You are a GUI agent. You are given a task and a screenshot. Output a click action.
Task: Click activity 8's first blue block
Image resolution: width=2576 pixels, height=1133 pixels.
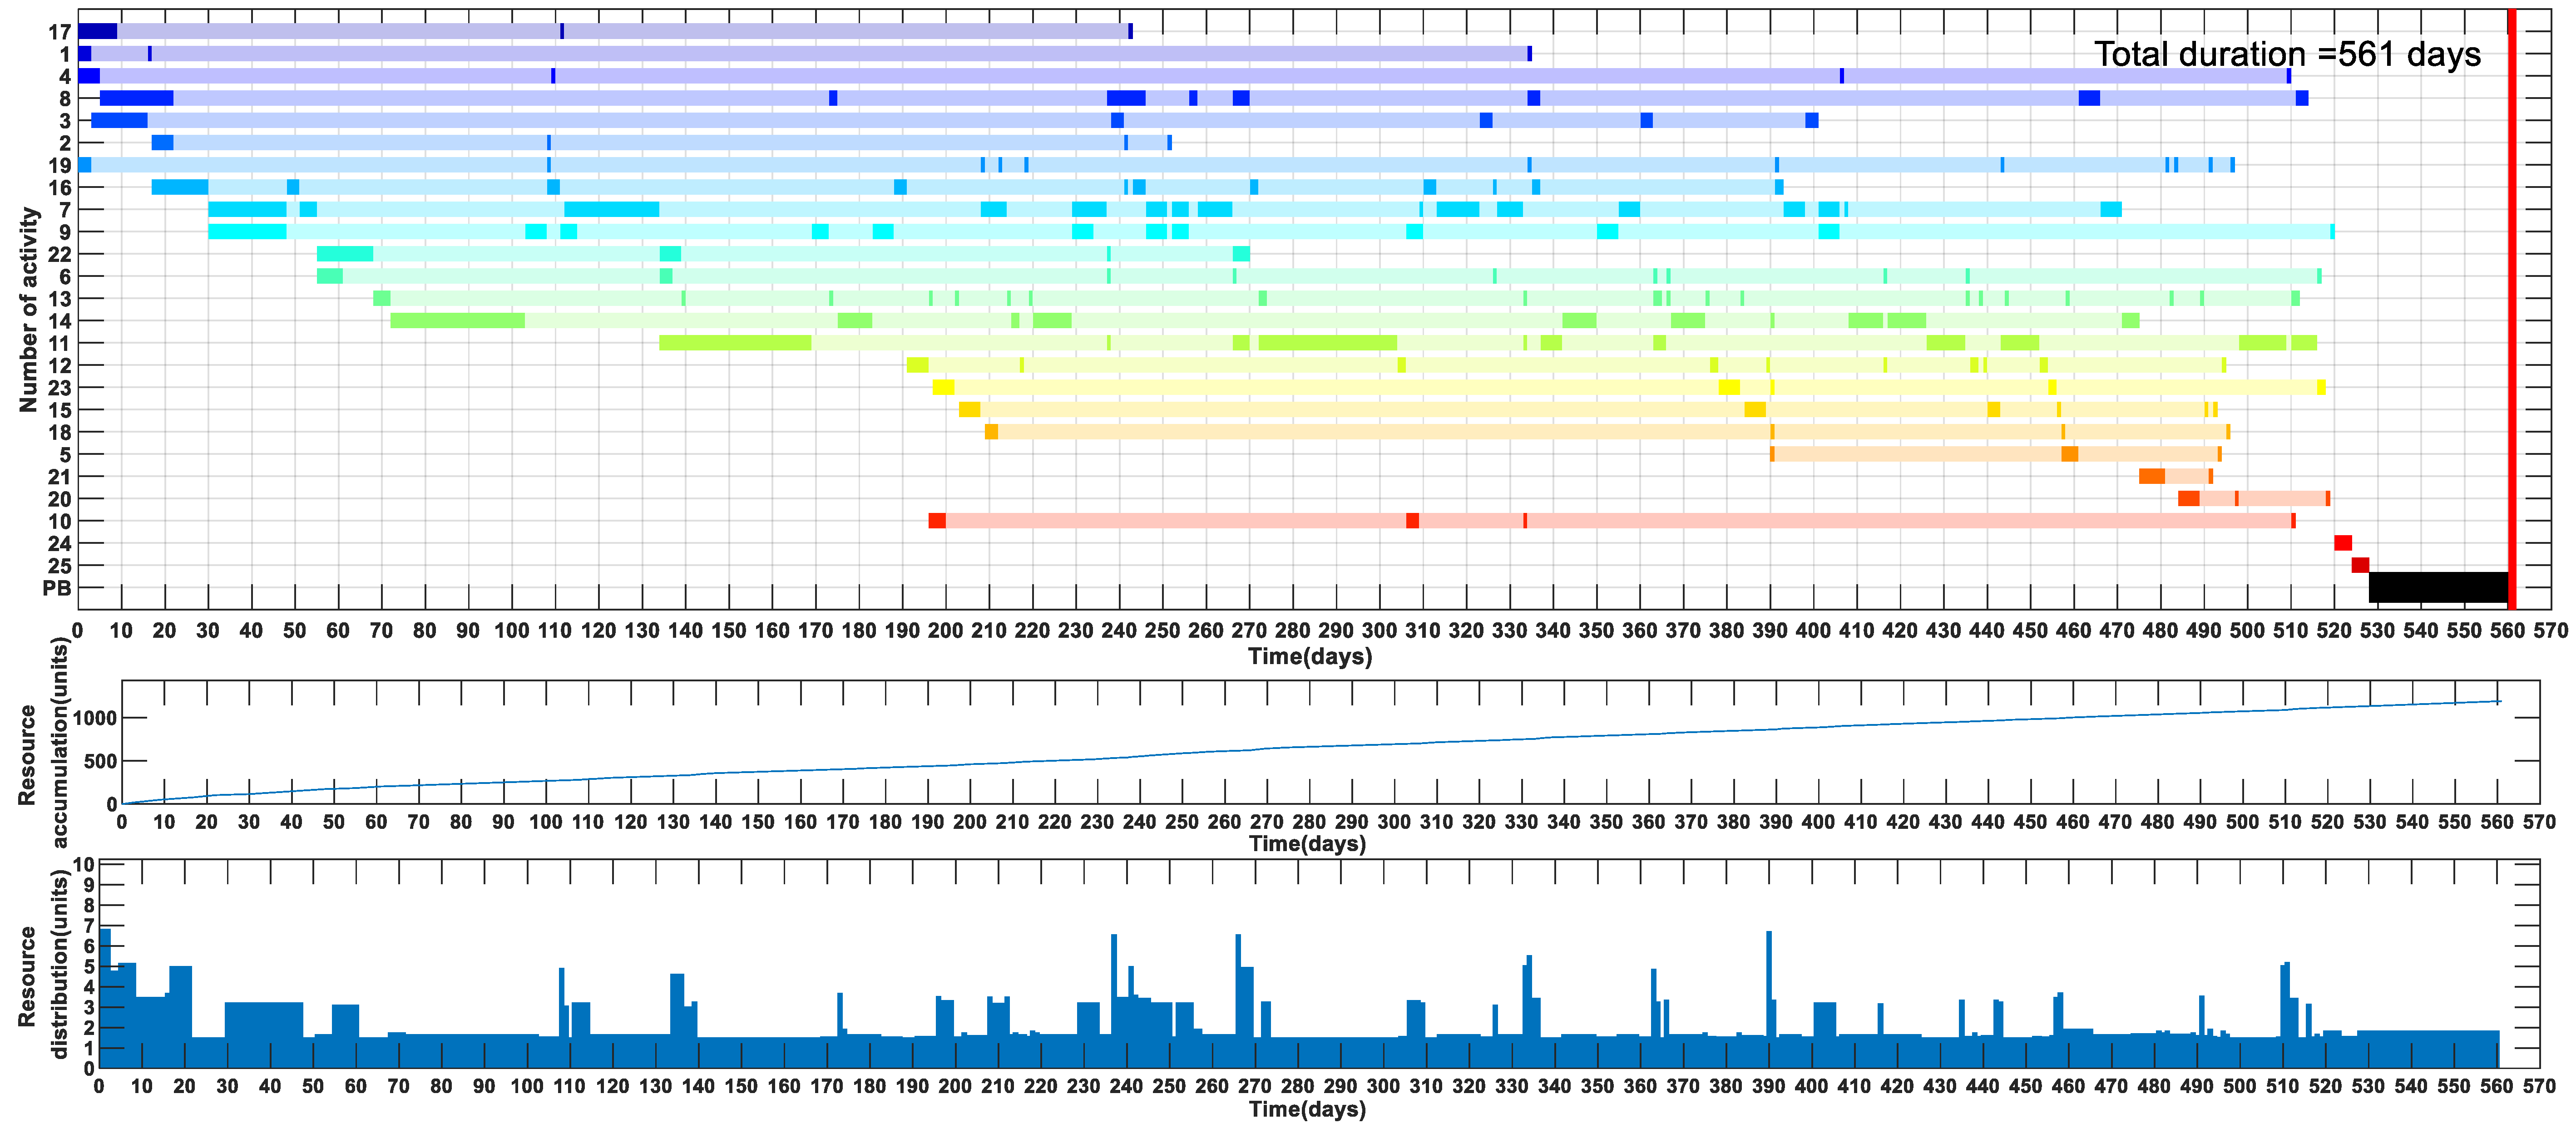[x=136, y=98]
